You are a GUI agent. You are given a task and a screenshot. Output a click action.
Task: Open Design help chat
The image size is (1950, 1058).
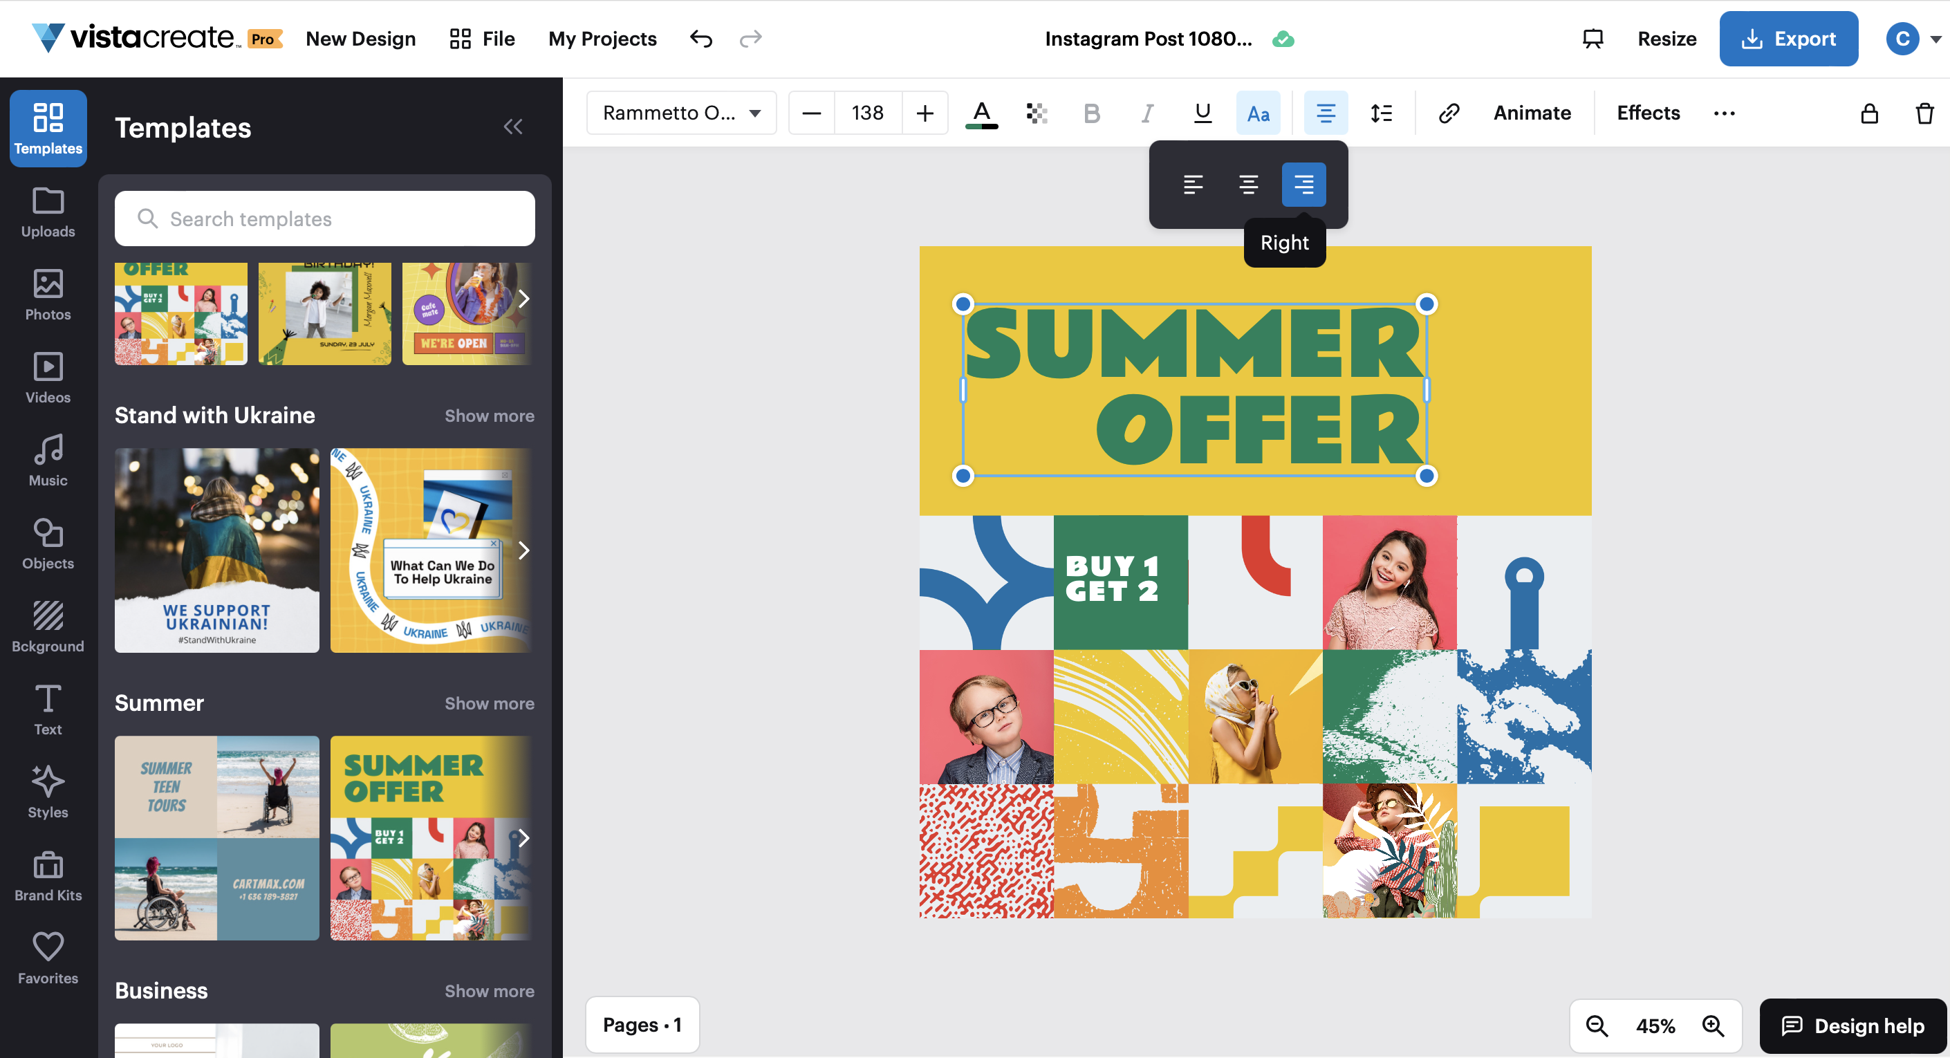1853,1025
